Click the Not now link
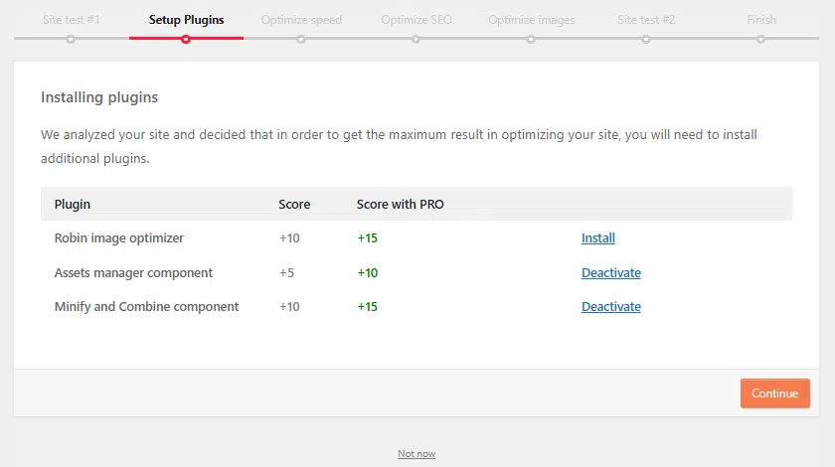This screenshot has width=835, height=467. [x=417, y=454]
